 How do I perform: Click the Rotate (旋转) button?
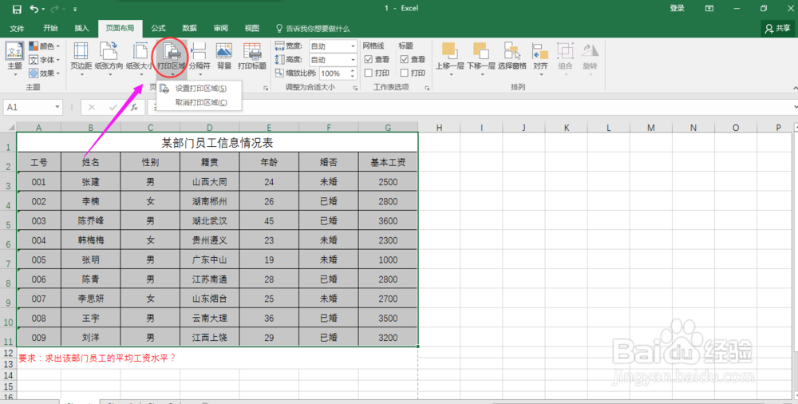(x=590, y=58)
